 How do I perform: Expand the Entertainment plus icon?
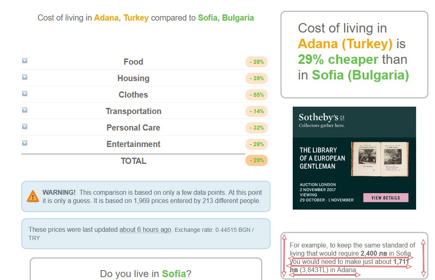pyautogui.click(x=25, y=143)
